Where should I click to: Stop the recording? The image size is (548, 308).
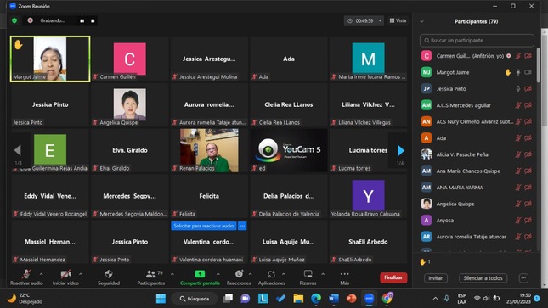click(x=93, y=21)
